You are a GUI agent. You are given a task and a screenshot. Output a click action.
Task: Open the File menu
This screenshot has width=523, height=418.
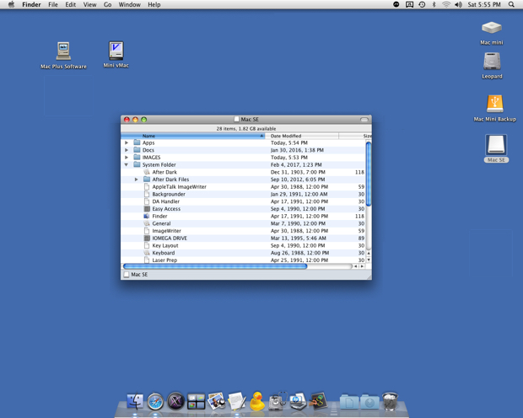53,5
